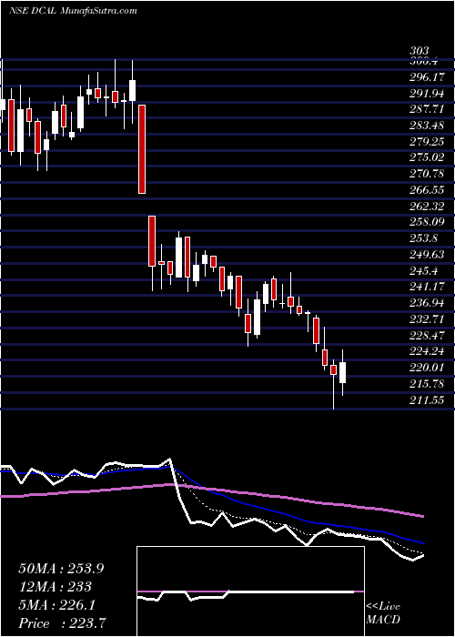Click the 228.47 price axis label
This screenshot has height=637, width=455.
click(427, 335)
